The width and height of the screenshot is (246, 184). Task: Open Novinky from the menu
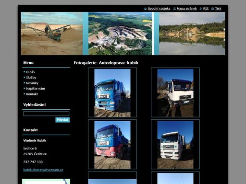coord(32,83)
